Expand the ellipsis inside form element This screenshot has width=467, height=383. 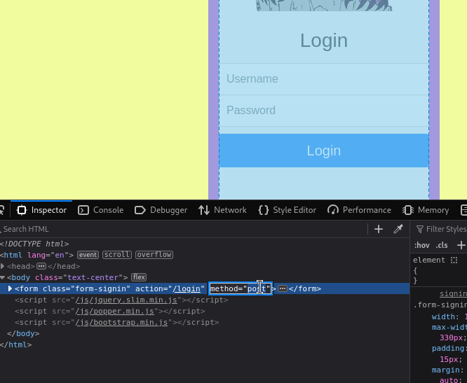(x=283, y=288)
